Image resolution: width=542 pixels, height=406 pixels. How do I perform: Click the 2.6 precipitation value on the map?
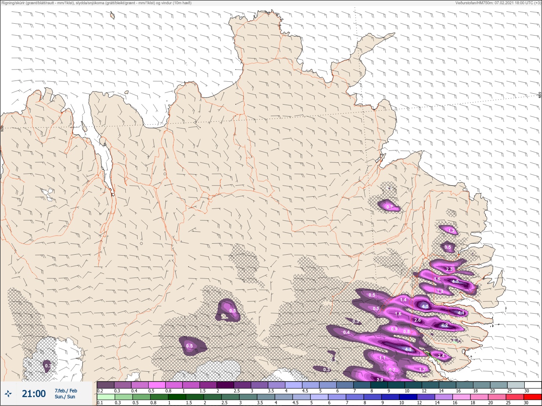(418, 320)
